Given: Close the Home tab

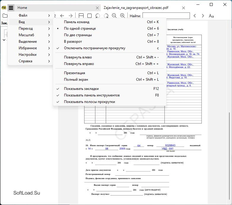Looking at the screenshot, I should pos(97,8).
